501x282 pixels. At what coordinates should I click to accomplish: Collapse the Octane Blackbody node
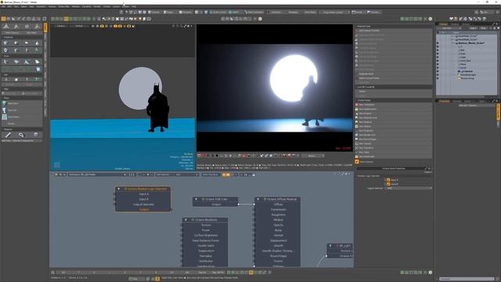click(x=186, y=220)
